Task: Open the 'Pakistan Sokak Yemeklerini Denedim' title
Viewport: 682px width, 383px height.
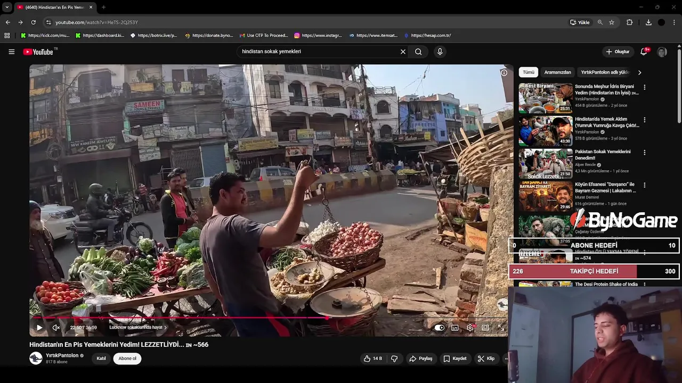Action: (603, 155)
